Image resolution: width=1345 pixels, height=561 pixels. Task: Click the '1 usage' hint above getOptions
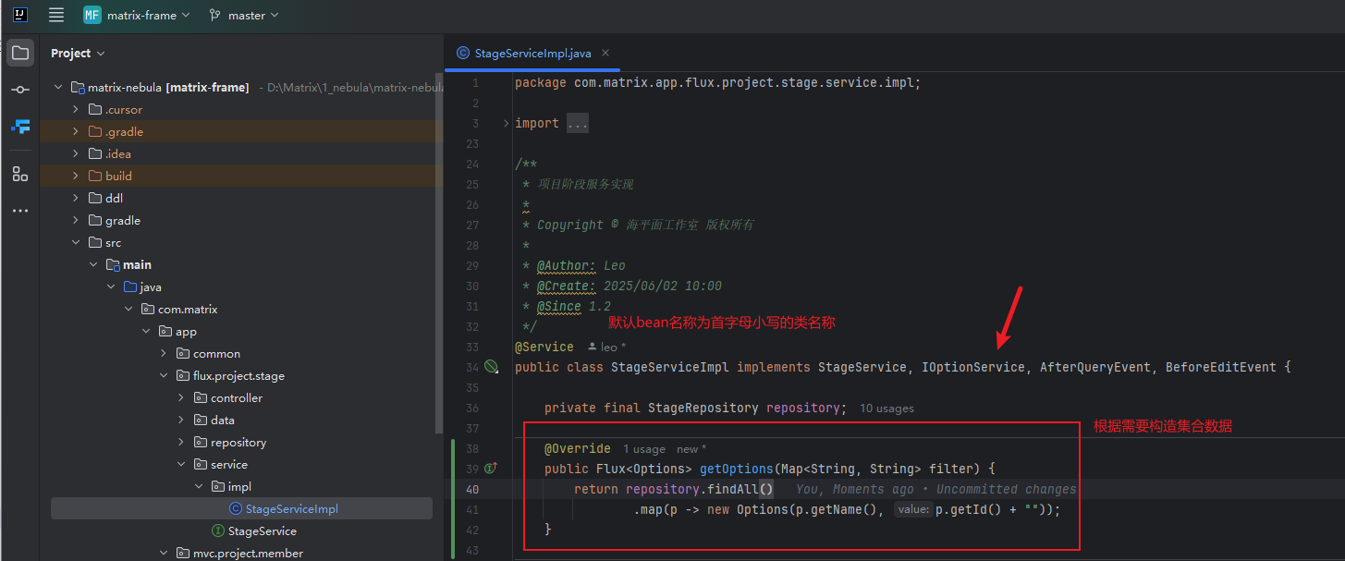point(643,448)
